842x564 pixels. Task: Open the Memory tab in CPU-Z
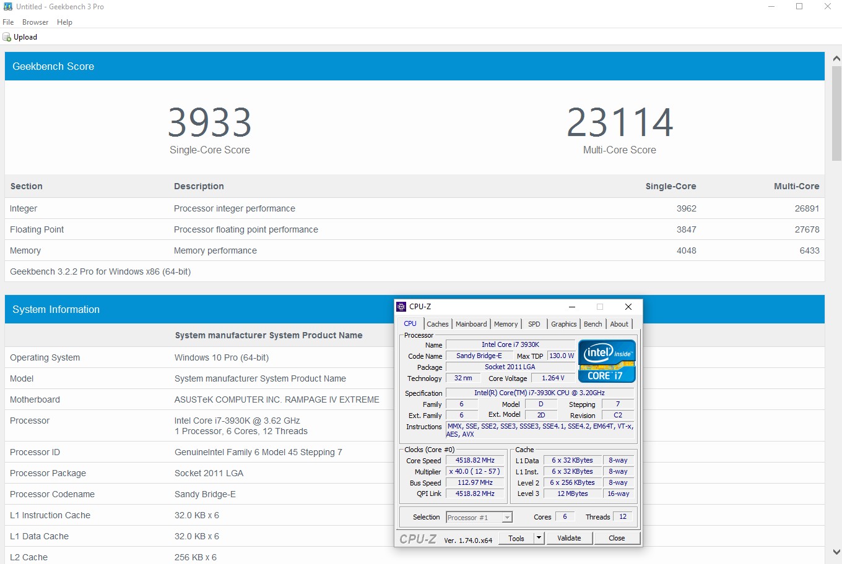point(506,324)
